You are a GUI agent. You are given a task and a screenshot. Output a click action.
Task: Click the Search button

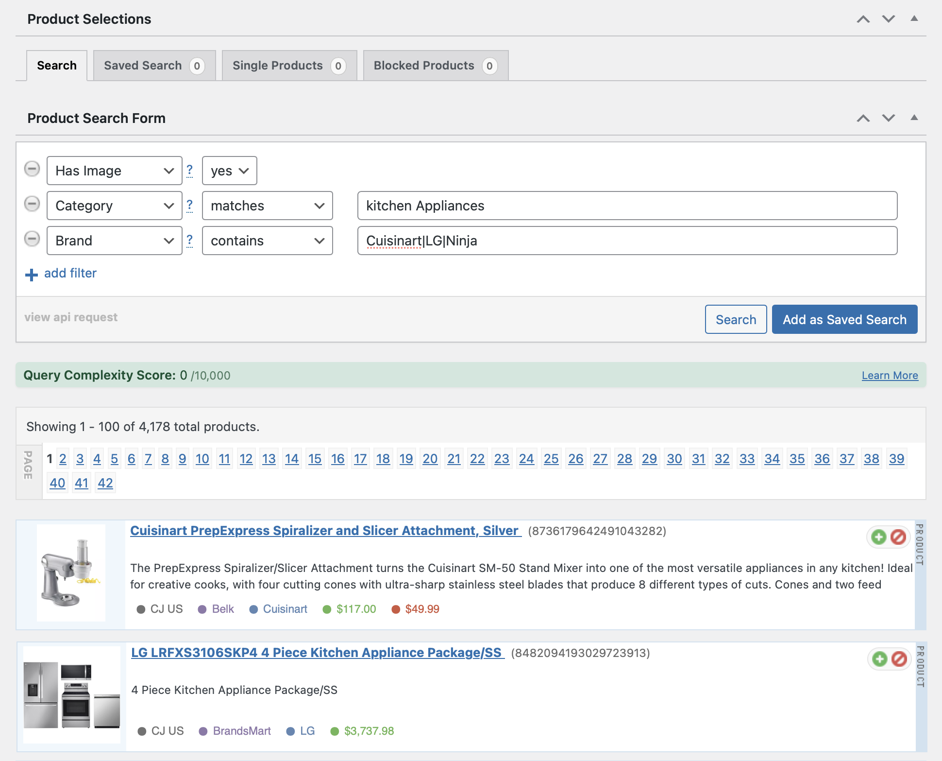736,319
